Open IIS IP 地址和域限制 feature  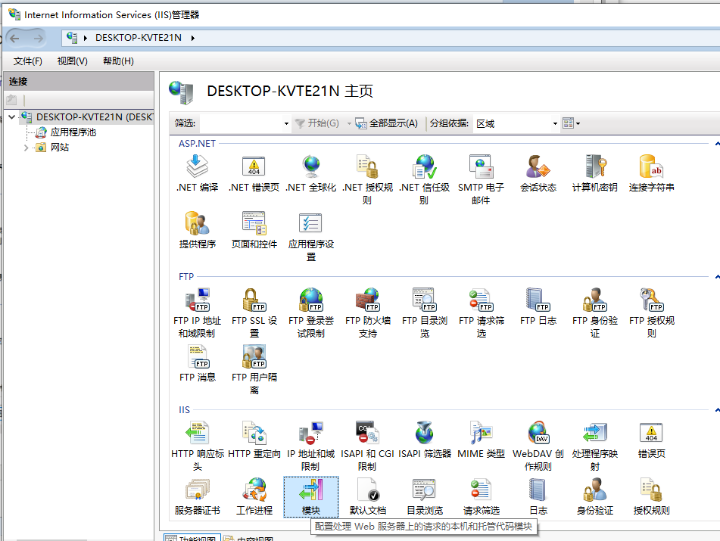click(x=311, y=446)
